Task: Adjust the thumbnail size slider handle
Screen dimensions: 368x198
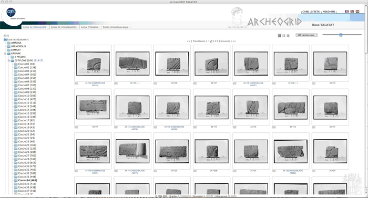Action: (341, 35)
